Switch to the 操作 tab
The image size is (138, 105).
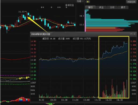point(123,7)
